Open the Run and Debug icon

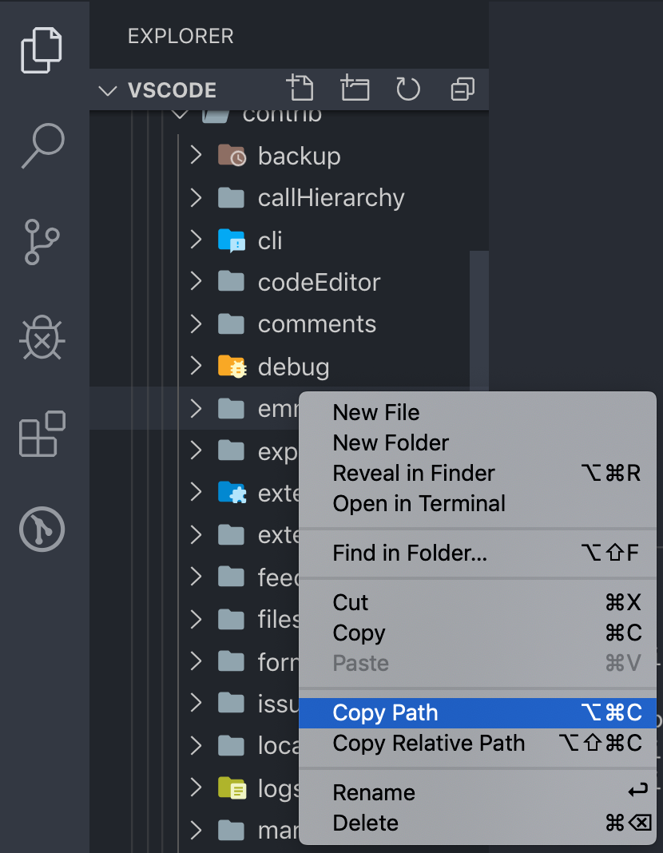coord(42,338)
